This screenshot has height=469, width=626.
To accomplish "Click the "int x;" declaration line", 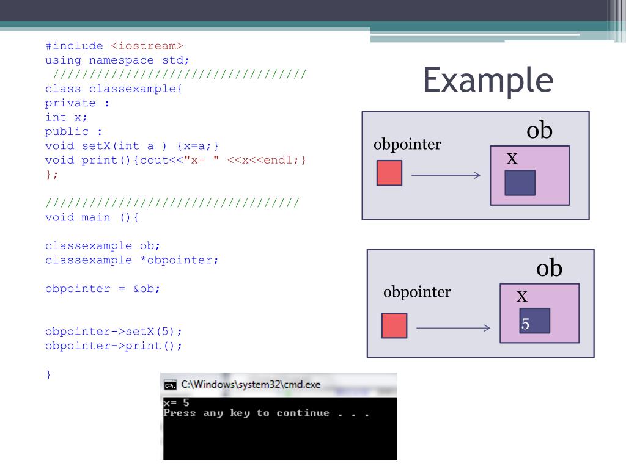I will coord(66,117).
